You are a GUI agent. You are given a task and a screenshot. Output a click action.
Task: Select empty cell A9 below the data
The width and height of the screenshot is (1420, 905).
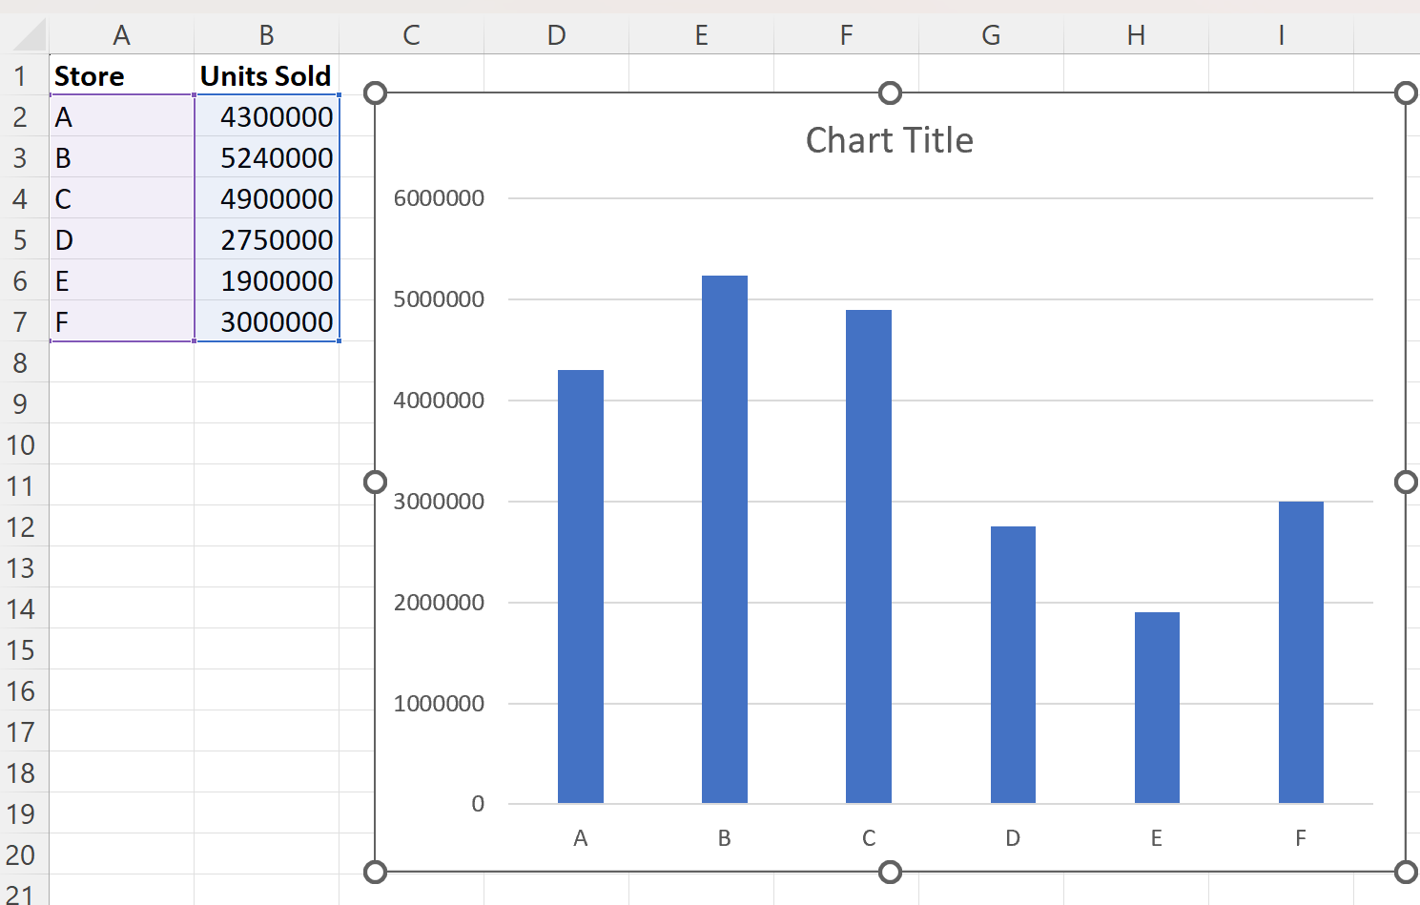pyautogui.click(x=121, y=403)
